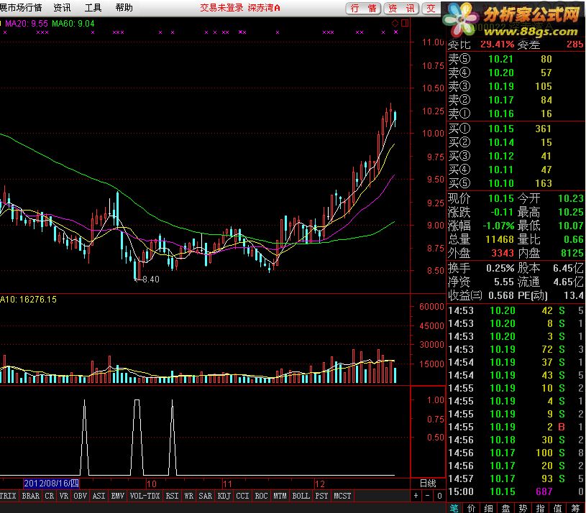Select the SAR indicator tab
Image resolution: width=586 pixels, height=513 pixels.
tap(205, 496)
